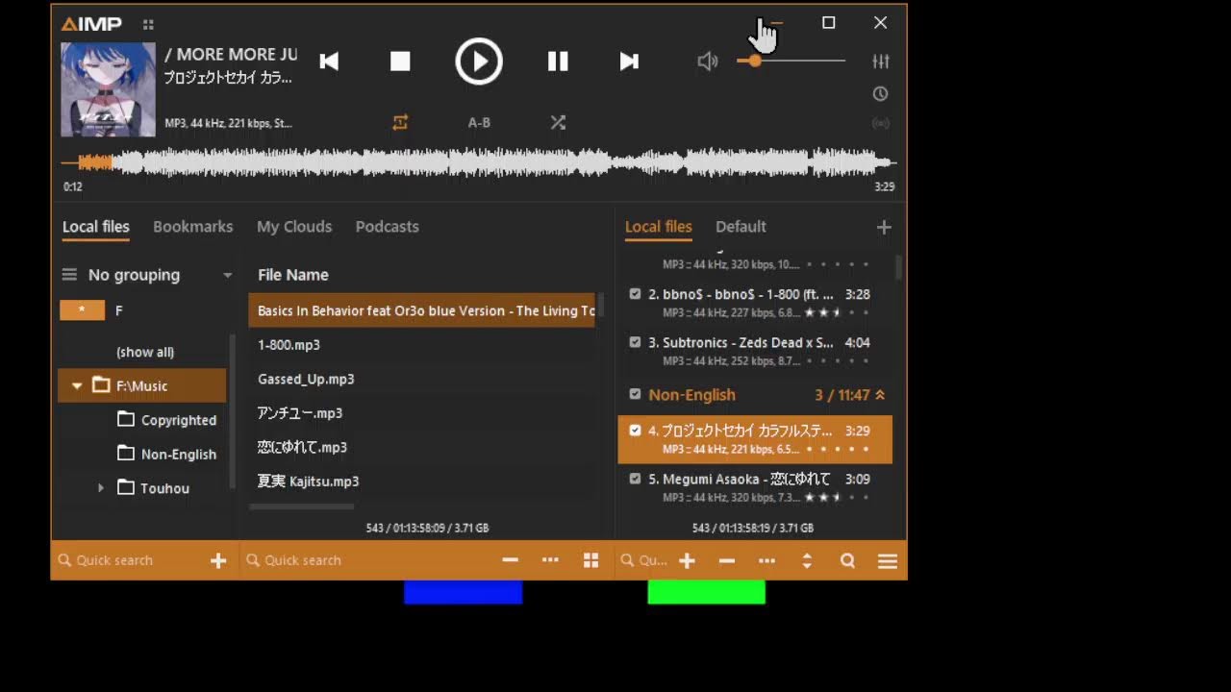1231x692 pixels.
Task: Adjust the volume slider handle
Action: 755,61
